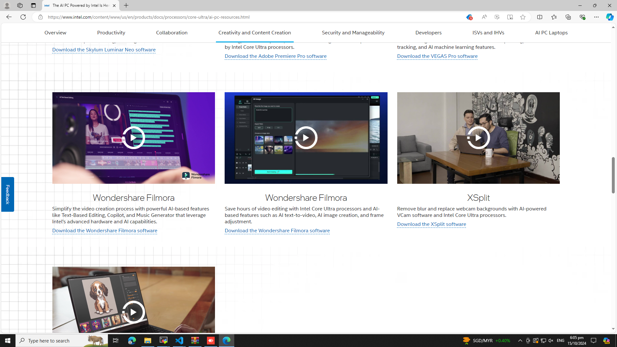Click Download the XSplit software link

431,224
